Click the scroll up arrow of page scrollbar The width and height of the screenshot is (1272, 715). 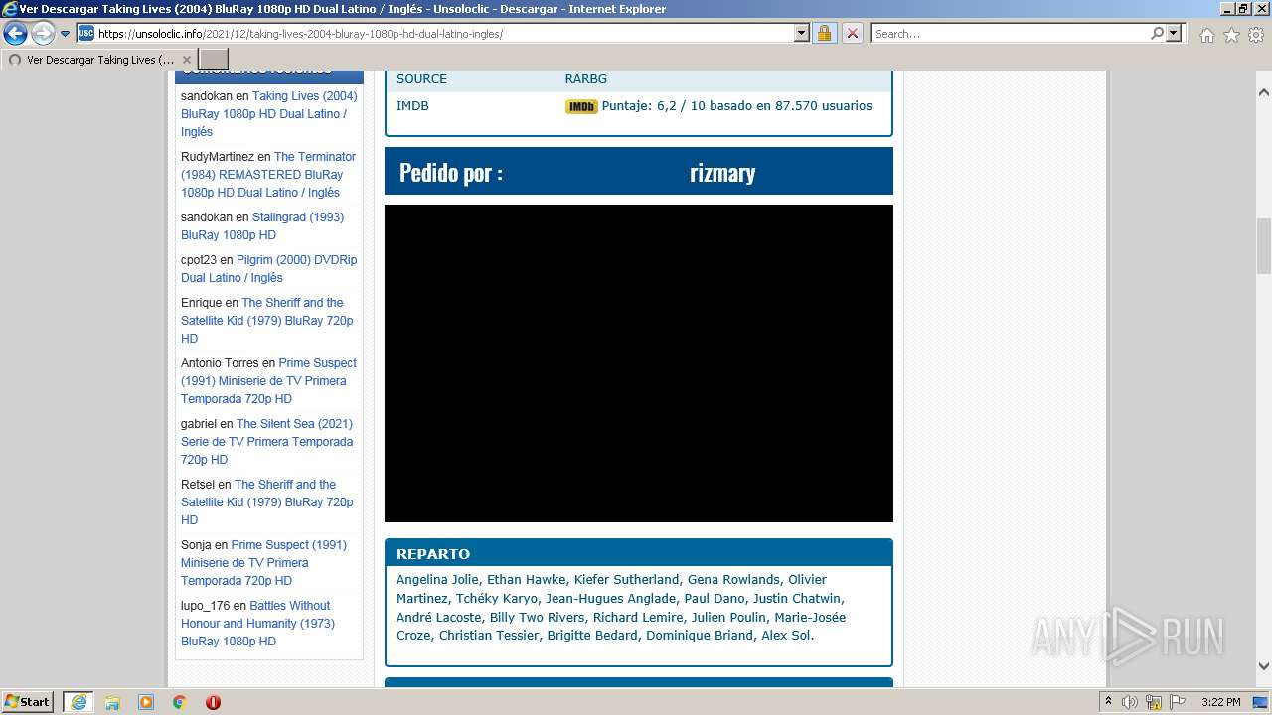pos(1264,92)
